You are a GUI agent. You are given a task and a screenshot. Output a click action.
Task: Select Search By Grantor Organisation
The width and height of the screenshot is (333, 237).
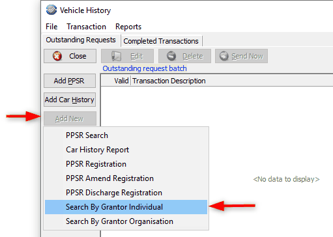tap(126, 221)
